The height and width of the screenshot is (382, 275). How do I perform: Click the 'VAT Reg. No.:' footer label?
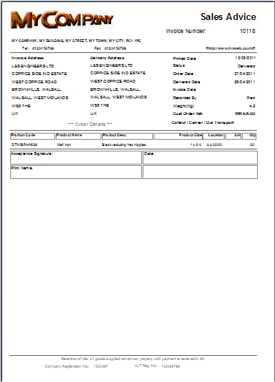coord(146,365)
